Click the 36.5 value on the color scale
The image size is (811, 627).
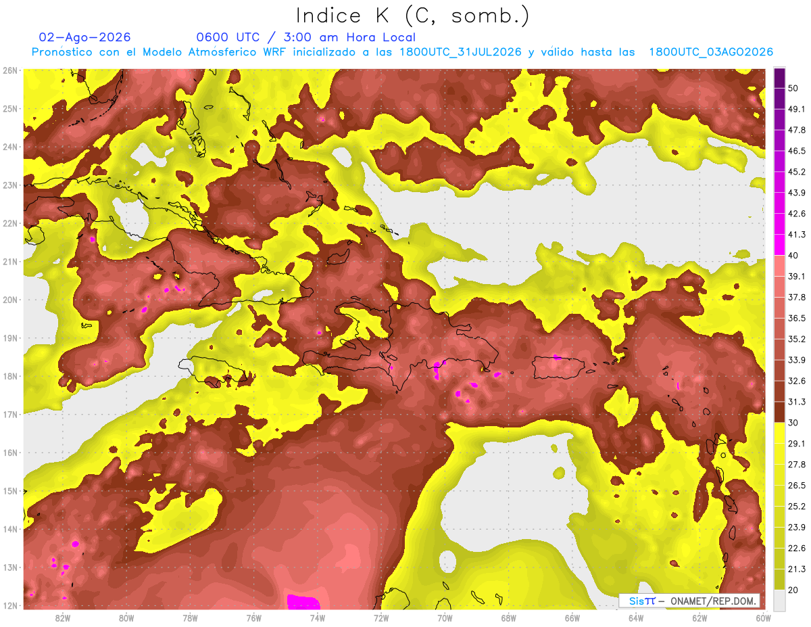(796, 318)
